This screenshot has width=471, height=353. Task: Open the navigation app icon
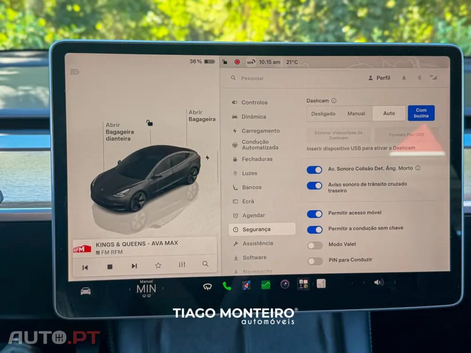(x=246, y=285)
